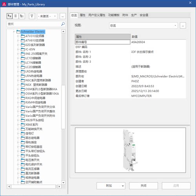Switch to combination view icon

tap(22, 16)
